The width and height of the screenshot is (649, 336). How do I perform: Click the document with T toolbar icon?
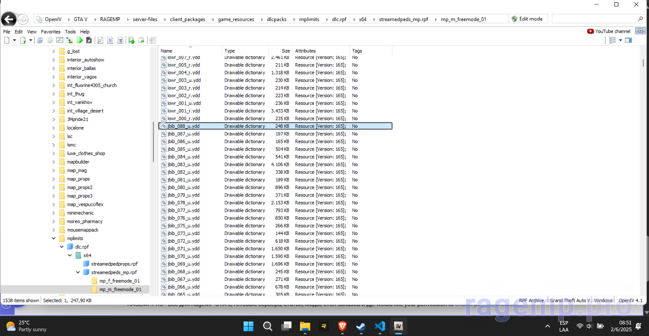coord(120,40)
